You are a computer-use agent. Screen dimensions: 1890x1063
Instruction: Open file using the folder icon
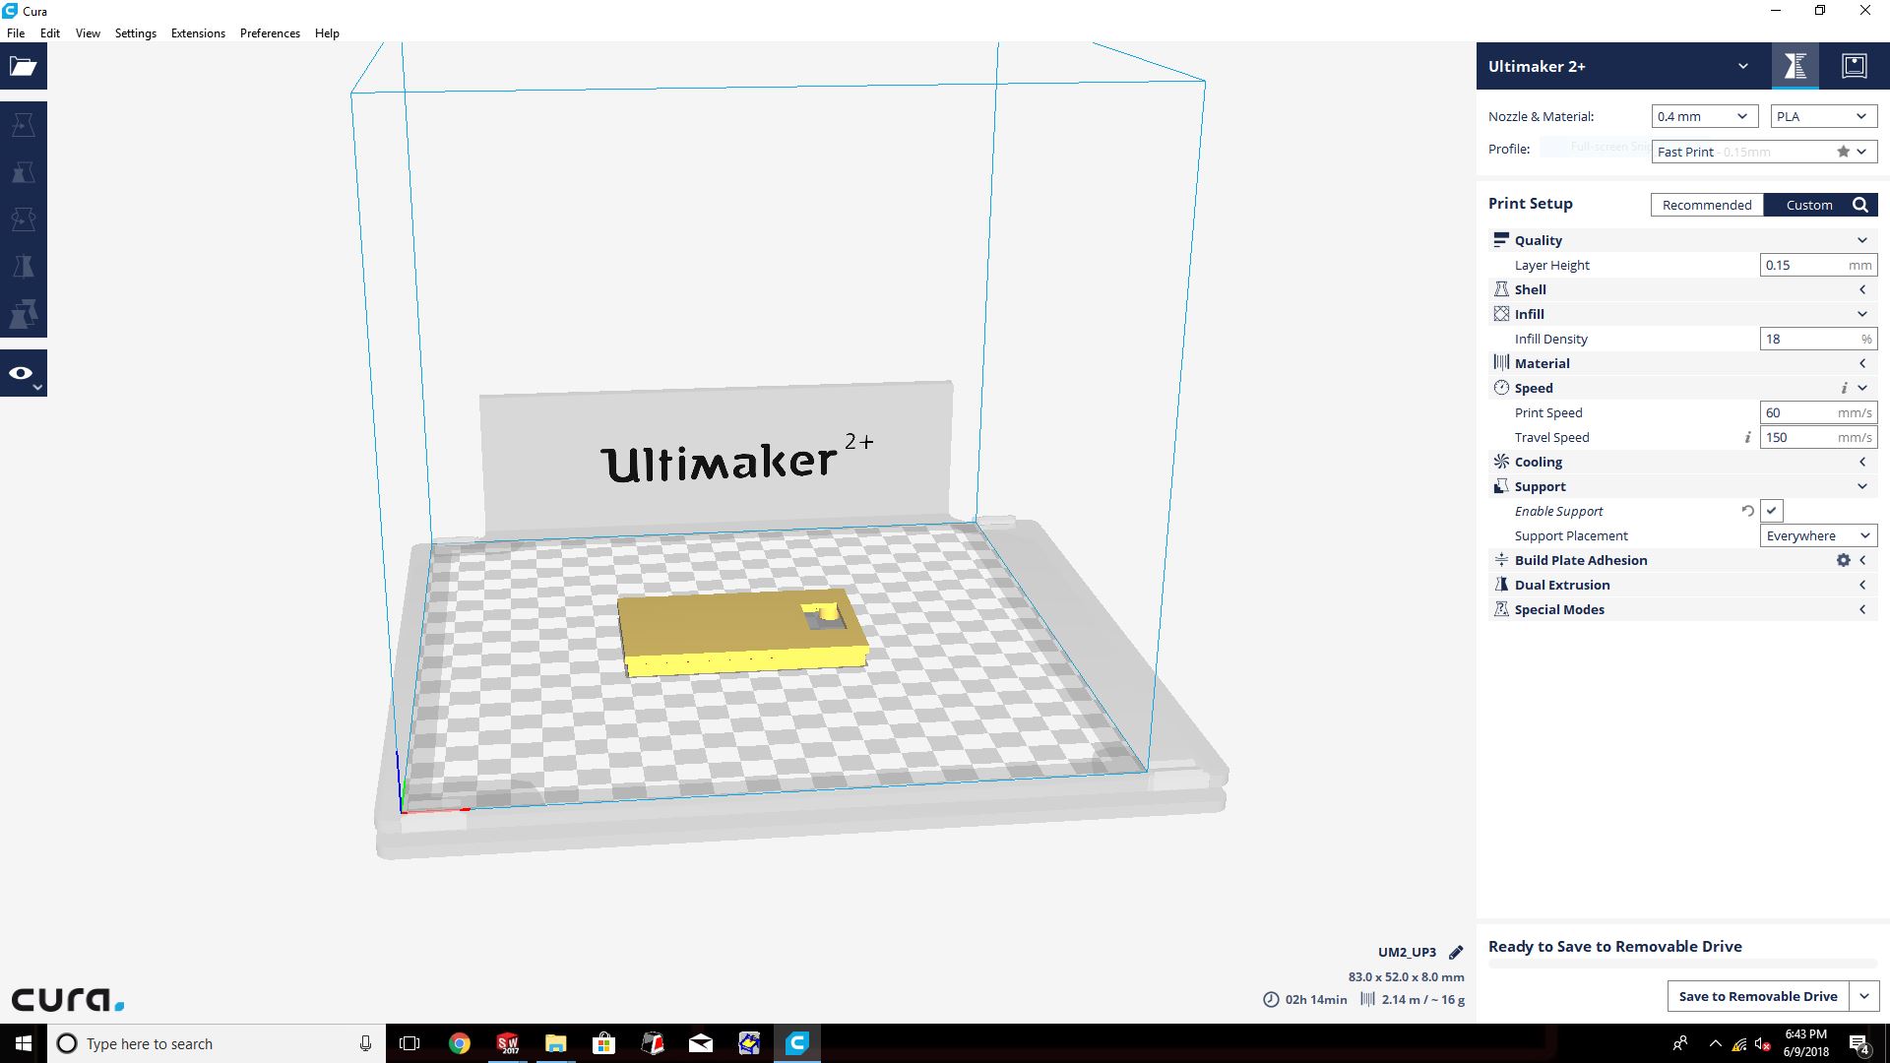[24, 67]
